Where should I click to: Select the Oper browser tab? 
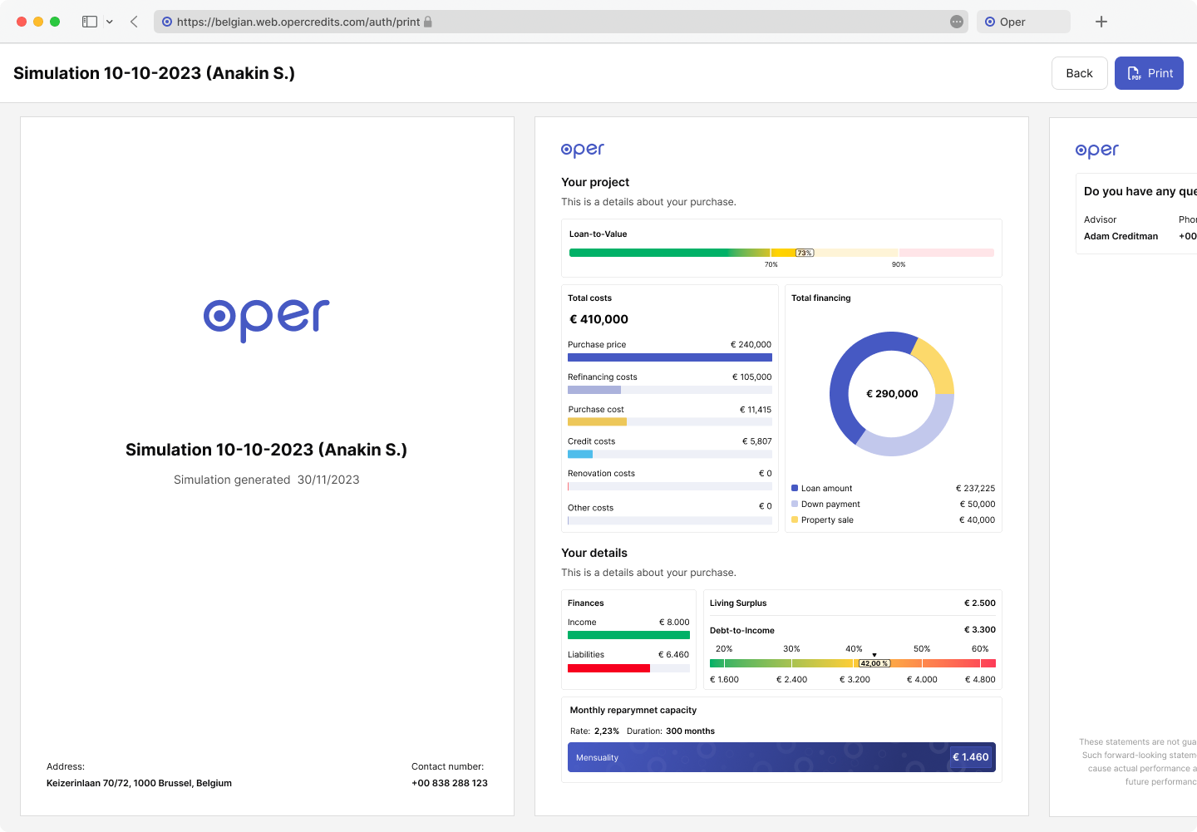pyautogui.click(x=1023, y=22)
